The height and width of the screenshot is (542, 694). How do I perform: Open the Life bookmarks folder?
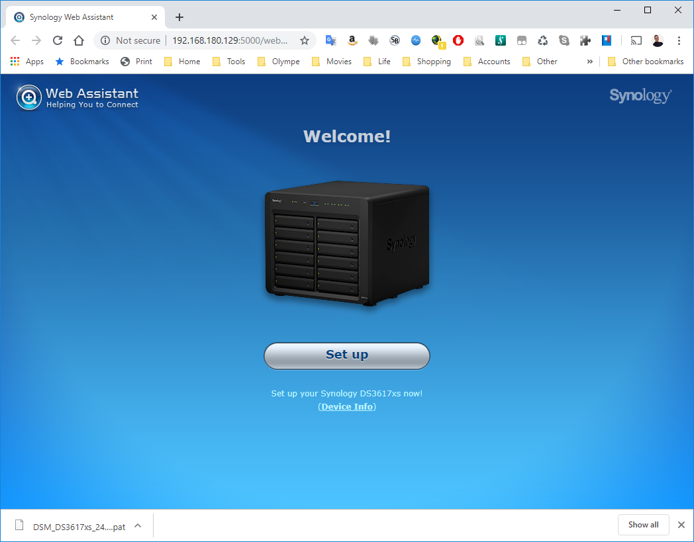[377, 62]
